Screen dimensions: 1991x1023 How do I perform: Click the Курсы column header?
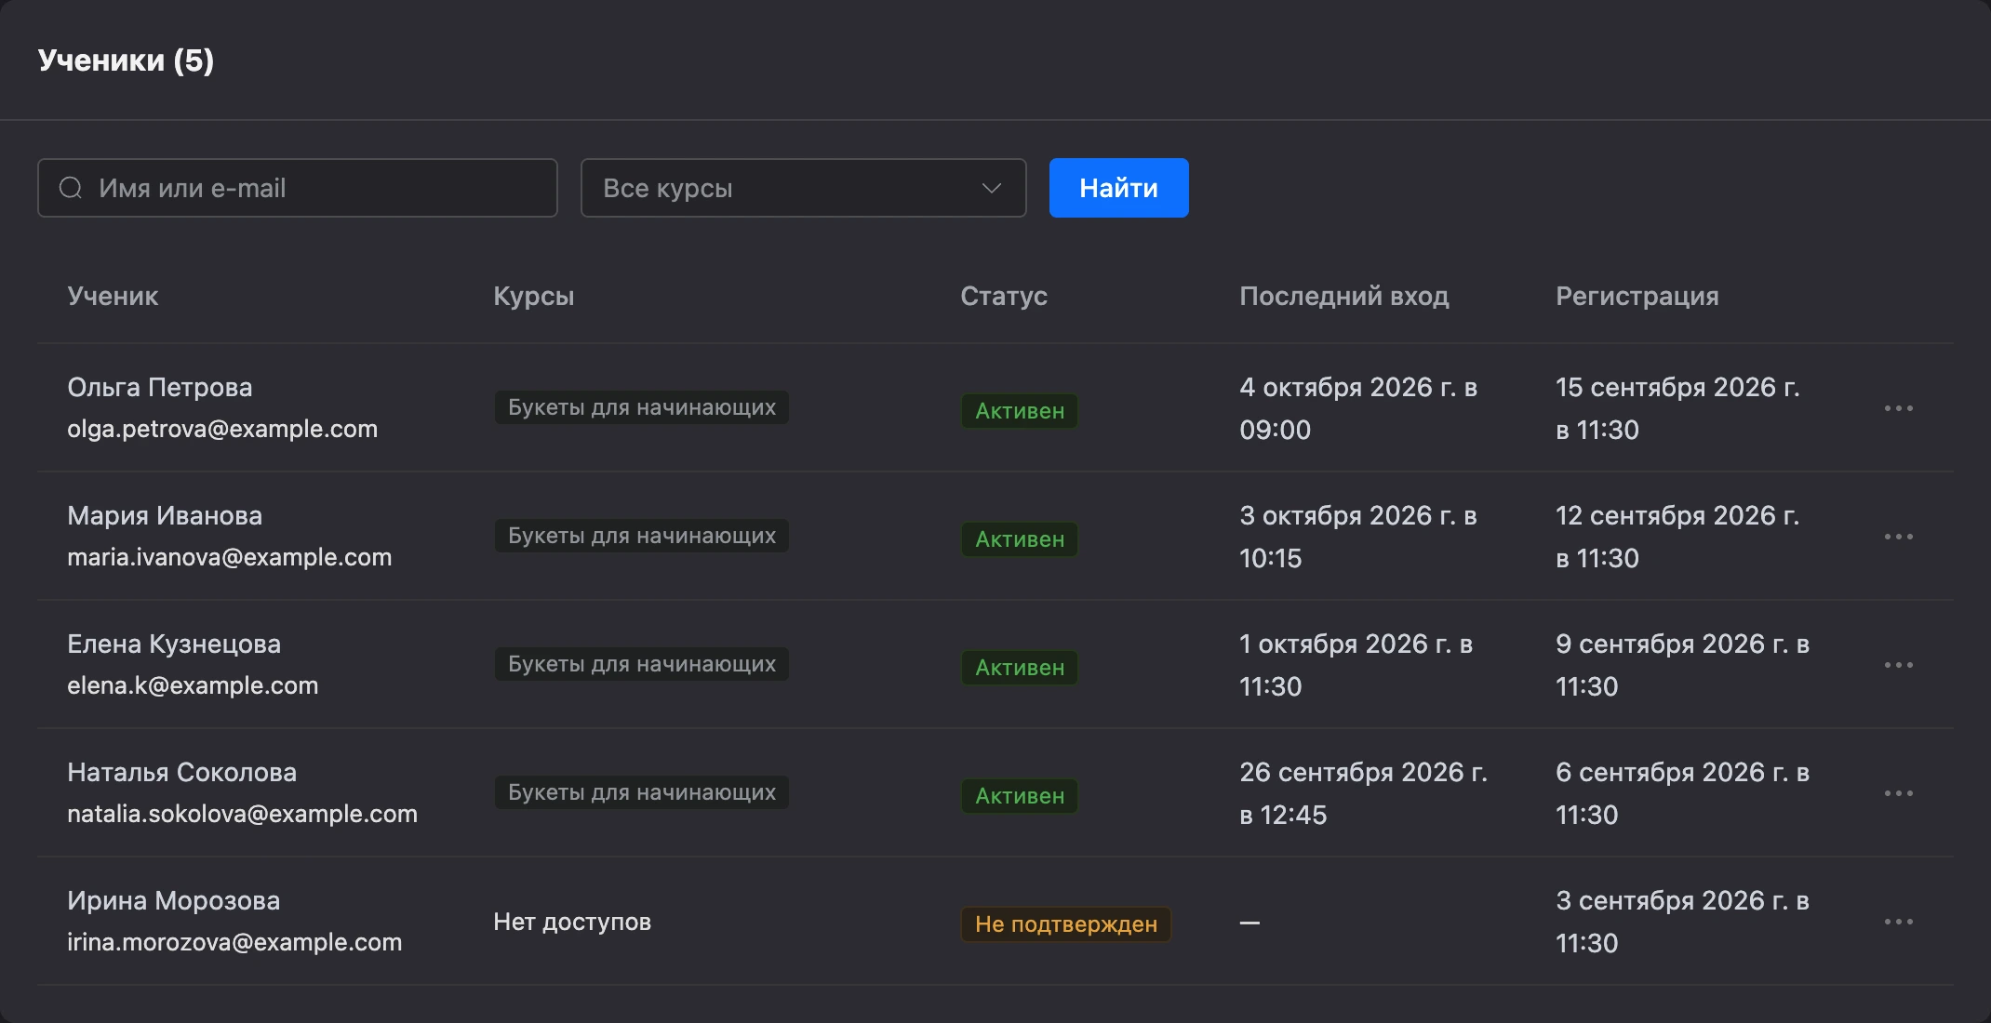(x=534, y=296)
